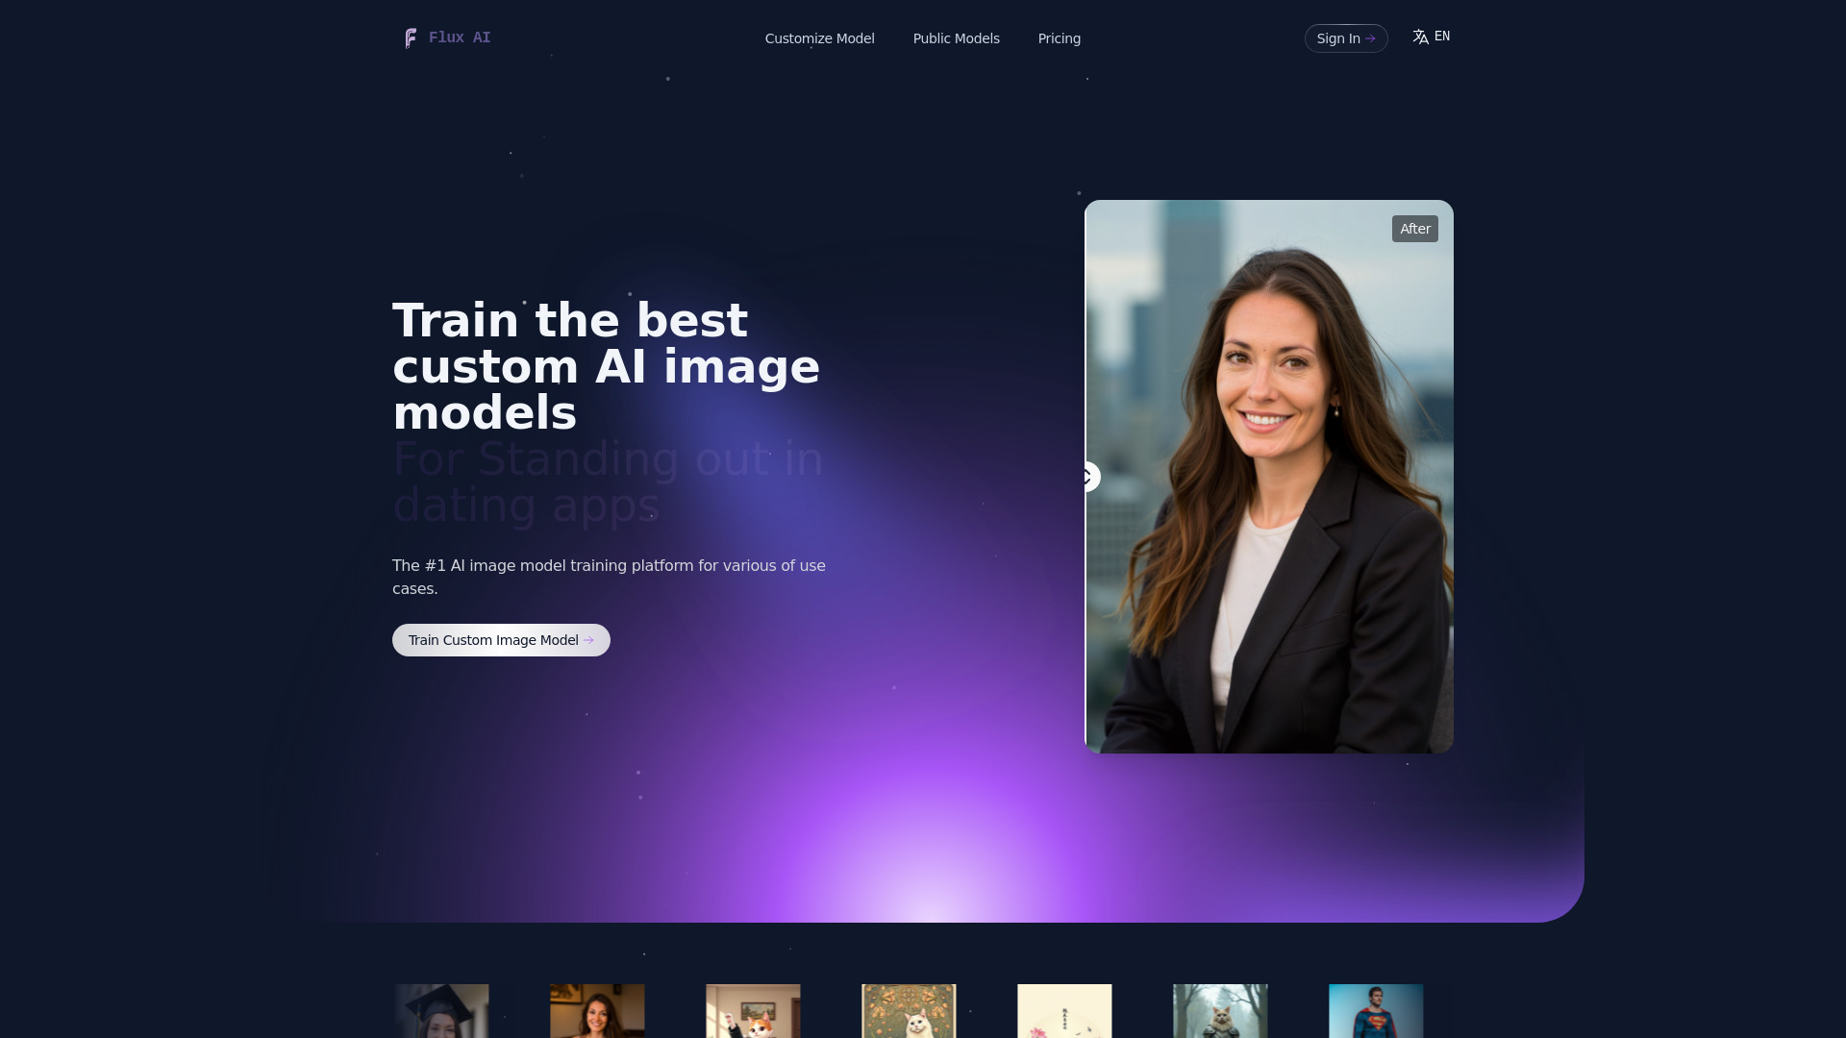This screenshot has height=1038, width=1846.
Task: Toggle language between EN and another option
Action: point(1430,36)
